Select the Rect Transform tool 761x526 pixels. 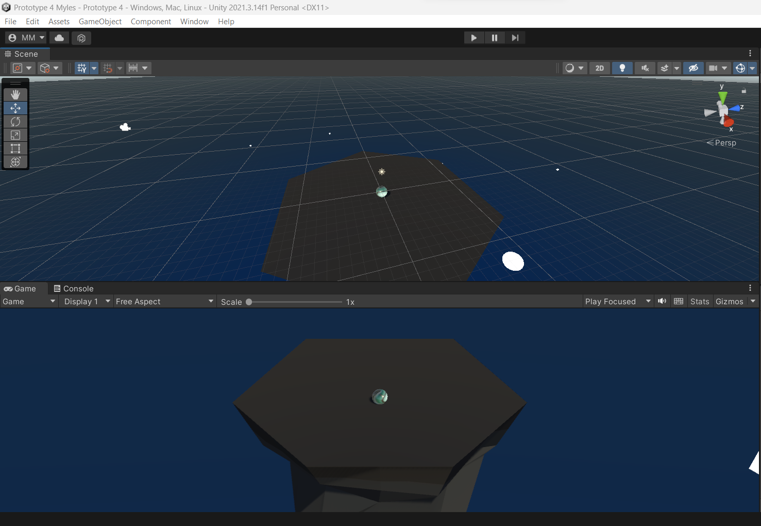[15, 149]
